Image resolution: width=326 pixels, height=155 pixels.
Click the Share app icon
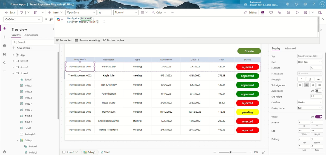[x=288, y=12]
